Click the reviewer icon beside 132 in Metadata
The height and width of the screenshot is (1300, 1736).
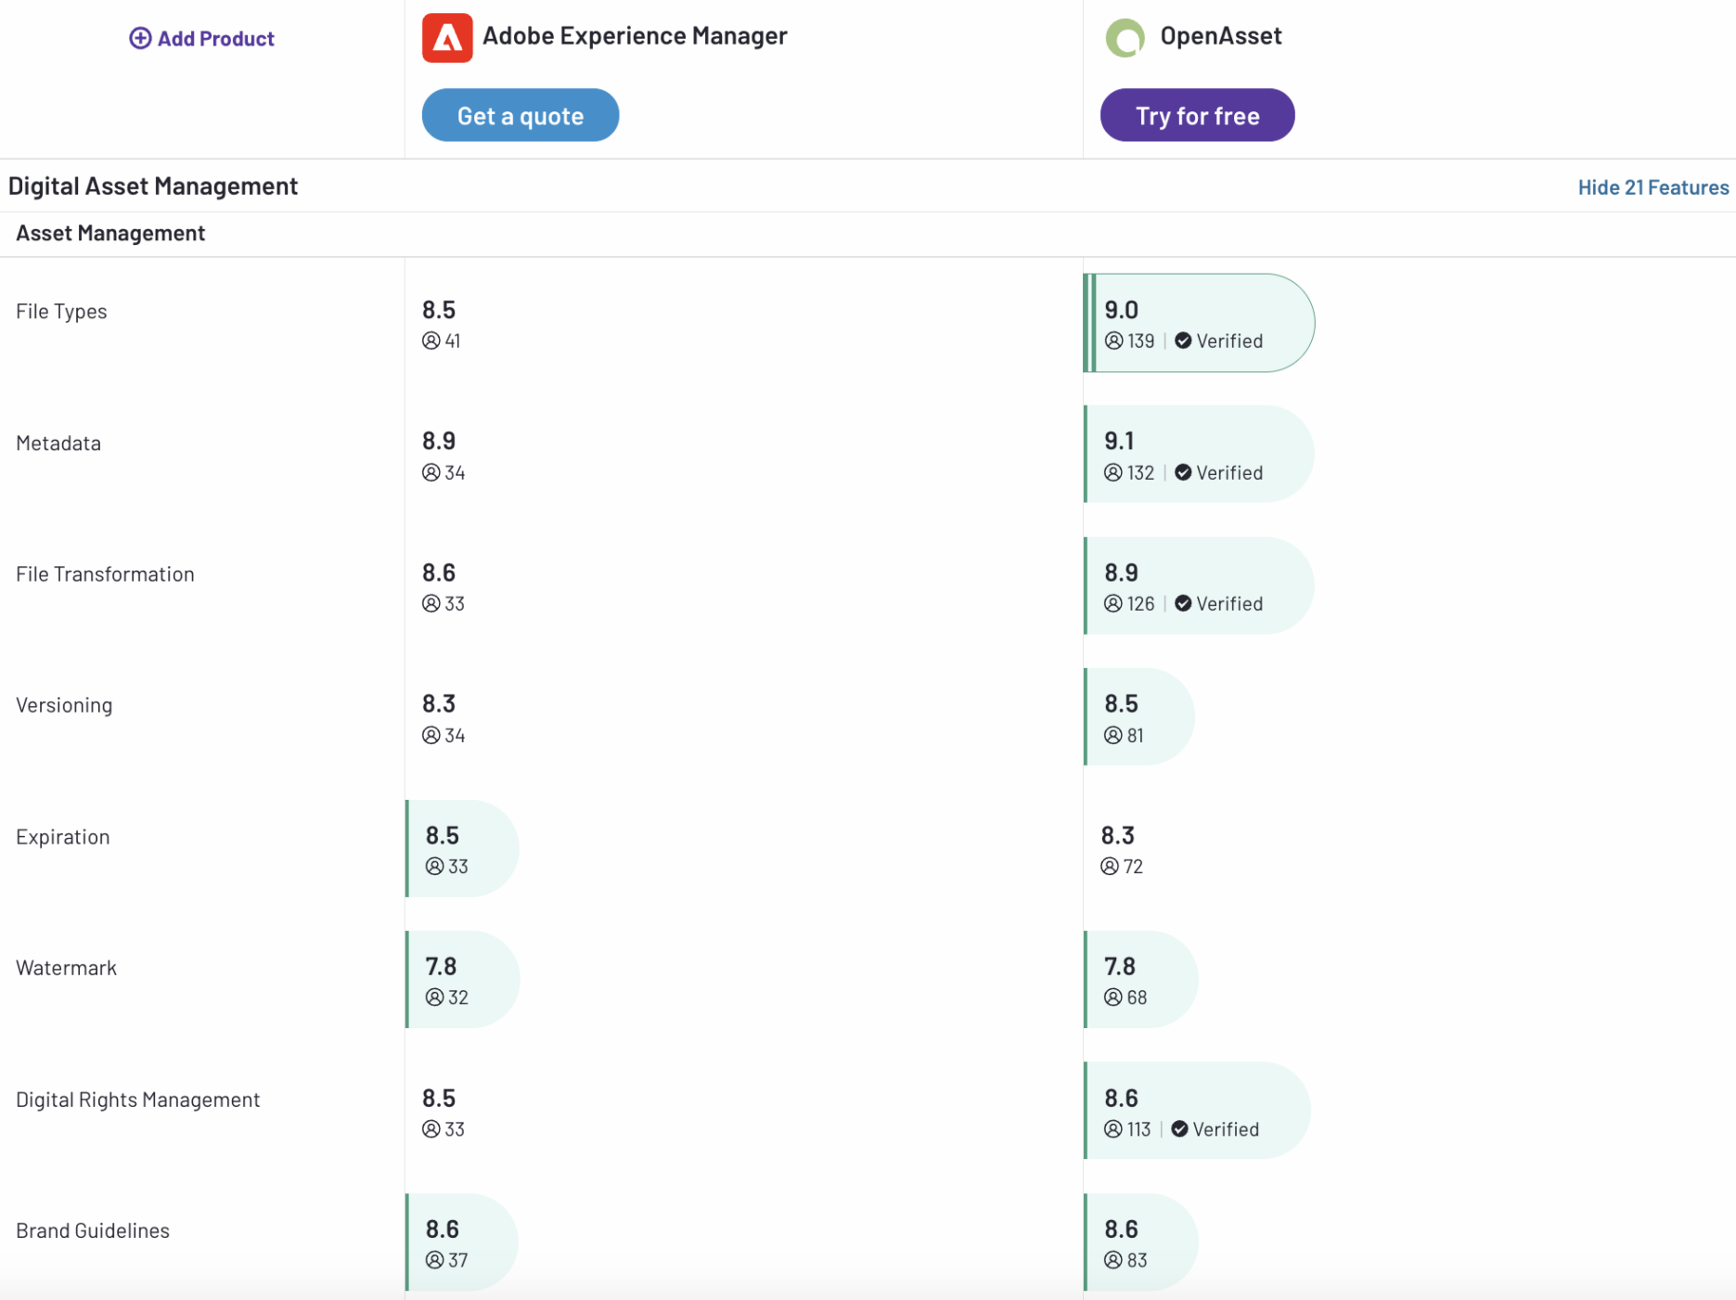pos(1113,472)
